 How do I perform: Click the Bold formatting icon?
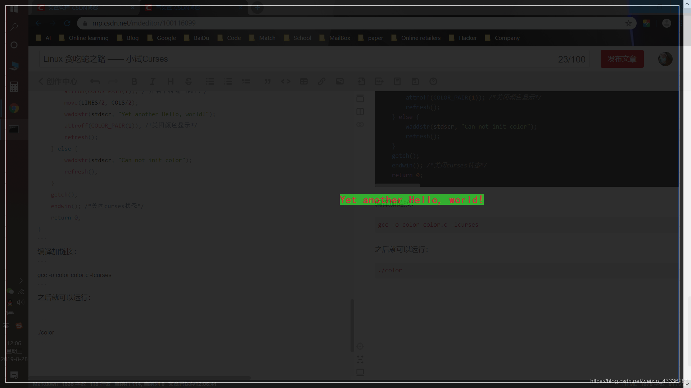134,82
